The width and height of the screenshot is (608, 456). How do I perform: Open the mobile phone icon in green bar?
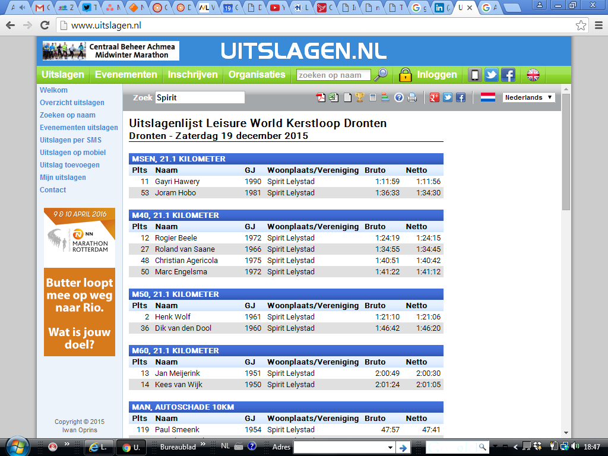[475, 75]
